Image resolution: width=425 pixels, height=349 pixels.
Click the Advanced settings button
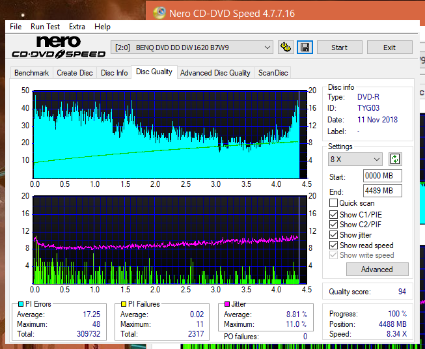[x=377, y=270]
